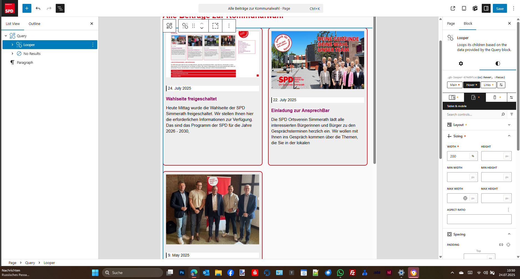Toggle the Document Overview list button
This screenshot has height=279, width=520.
pos(60,8)
